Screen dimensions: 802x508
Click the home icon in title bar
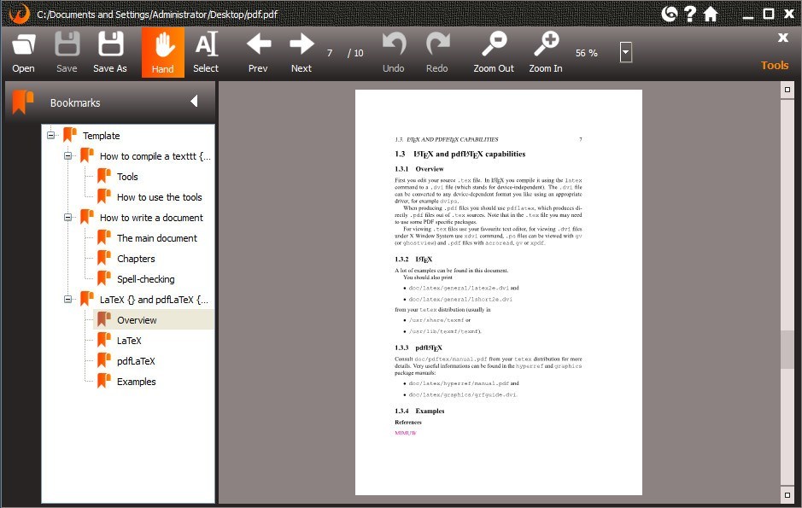point(711,14)
